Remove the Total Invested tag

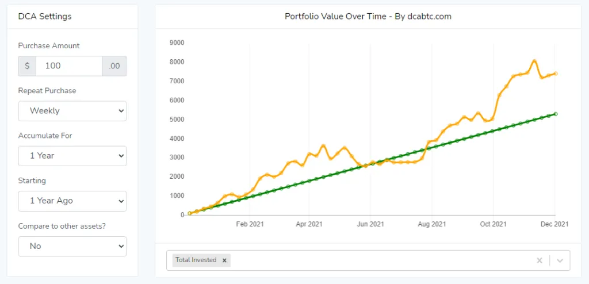click(224, 260)
